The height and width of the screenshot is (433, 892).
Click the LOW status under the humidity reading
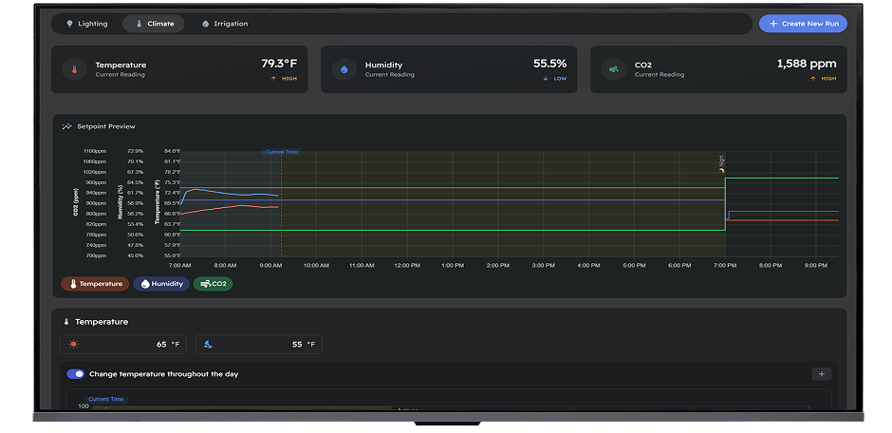tap(555, 79)
